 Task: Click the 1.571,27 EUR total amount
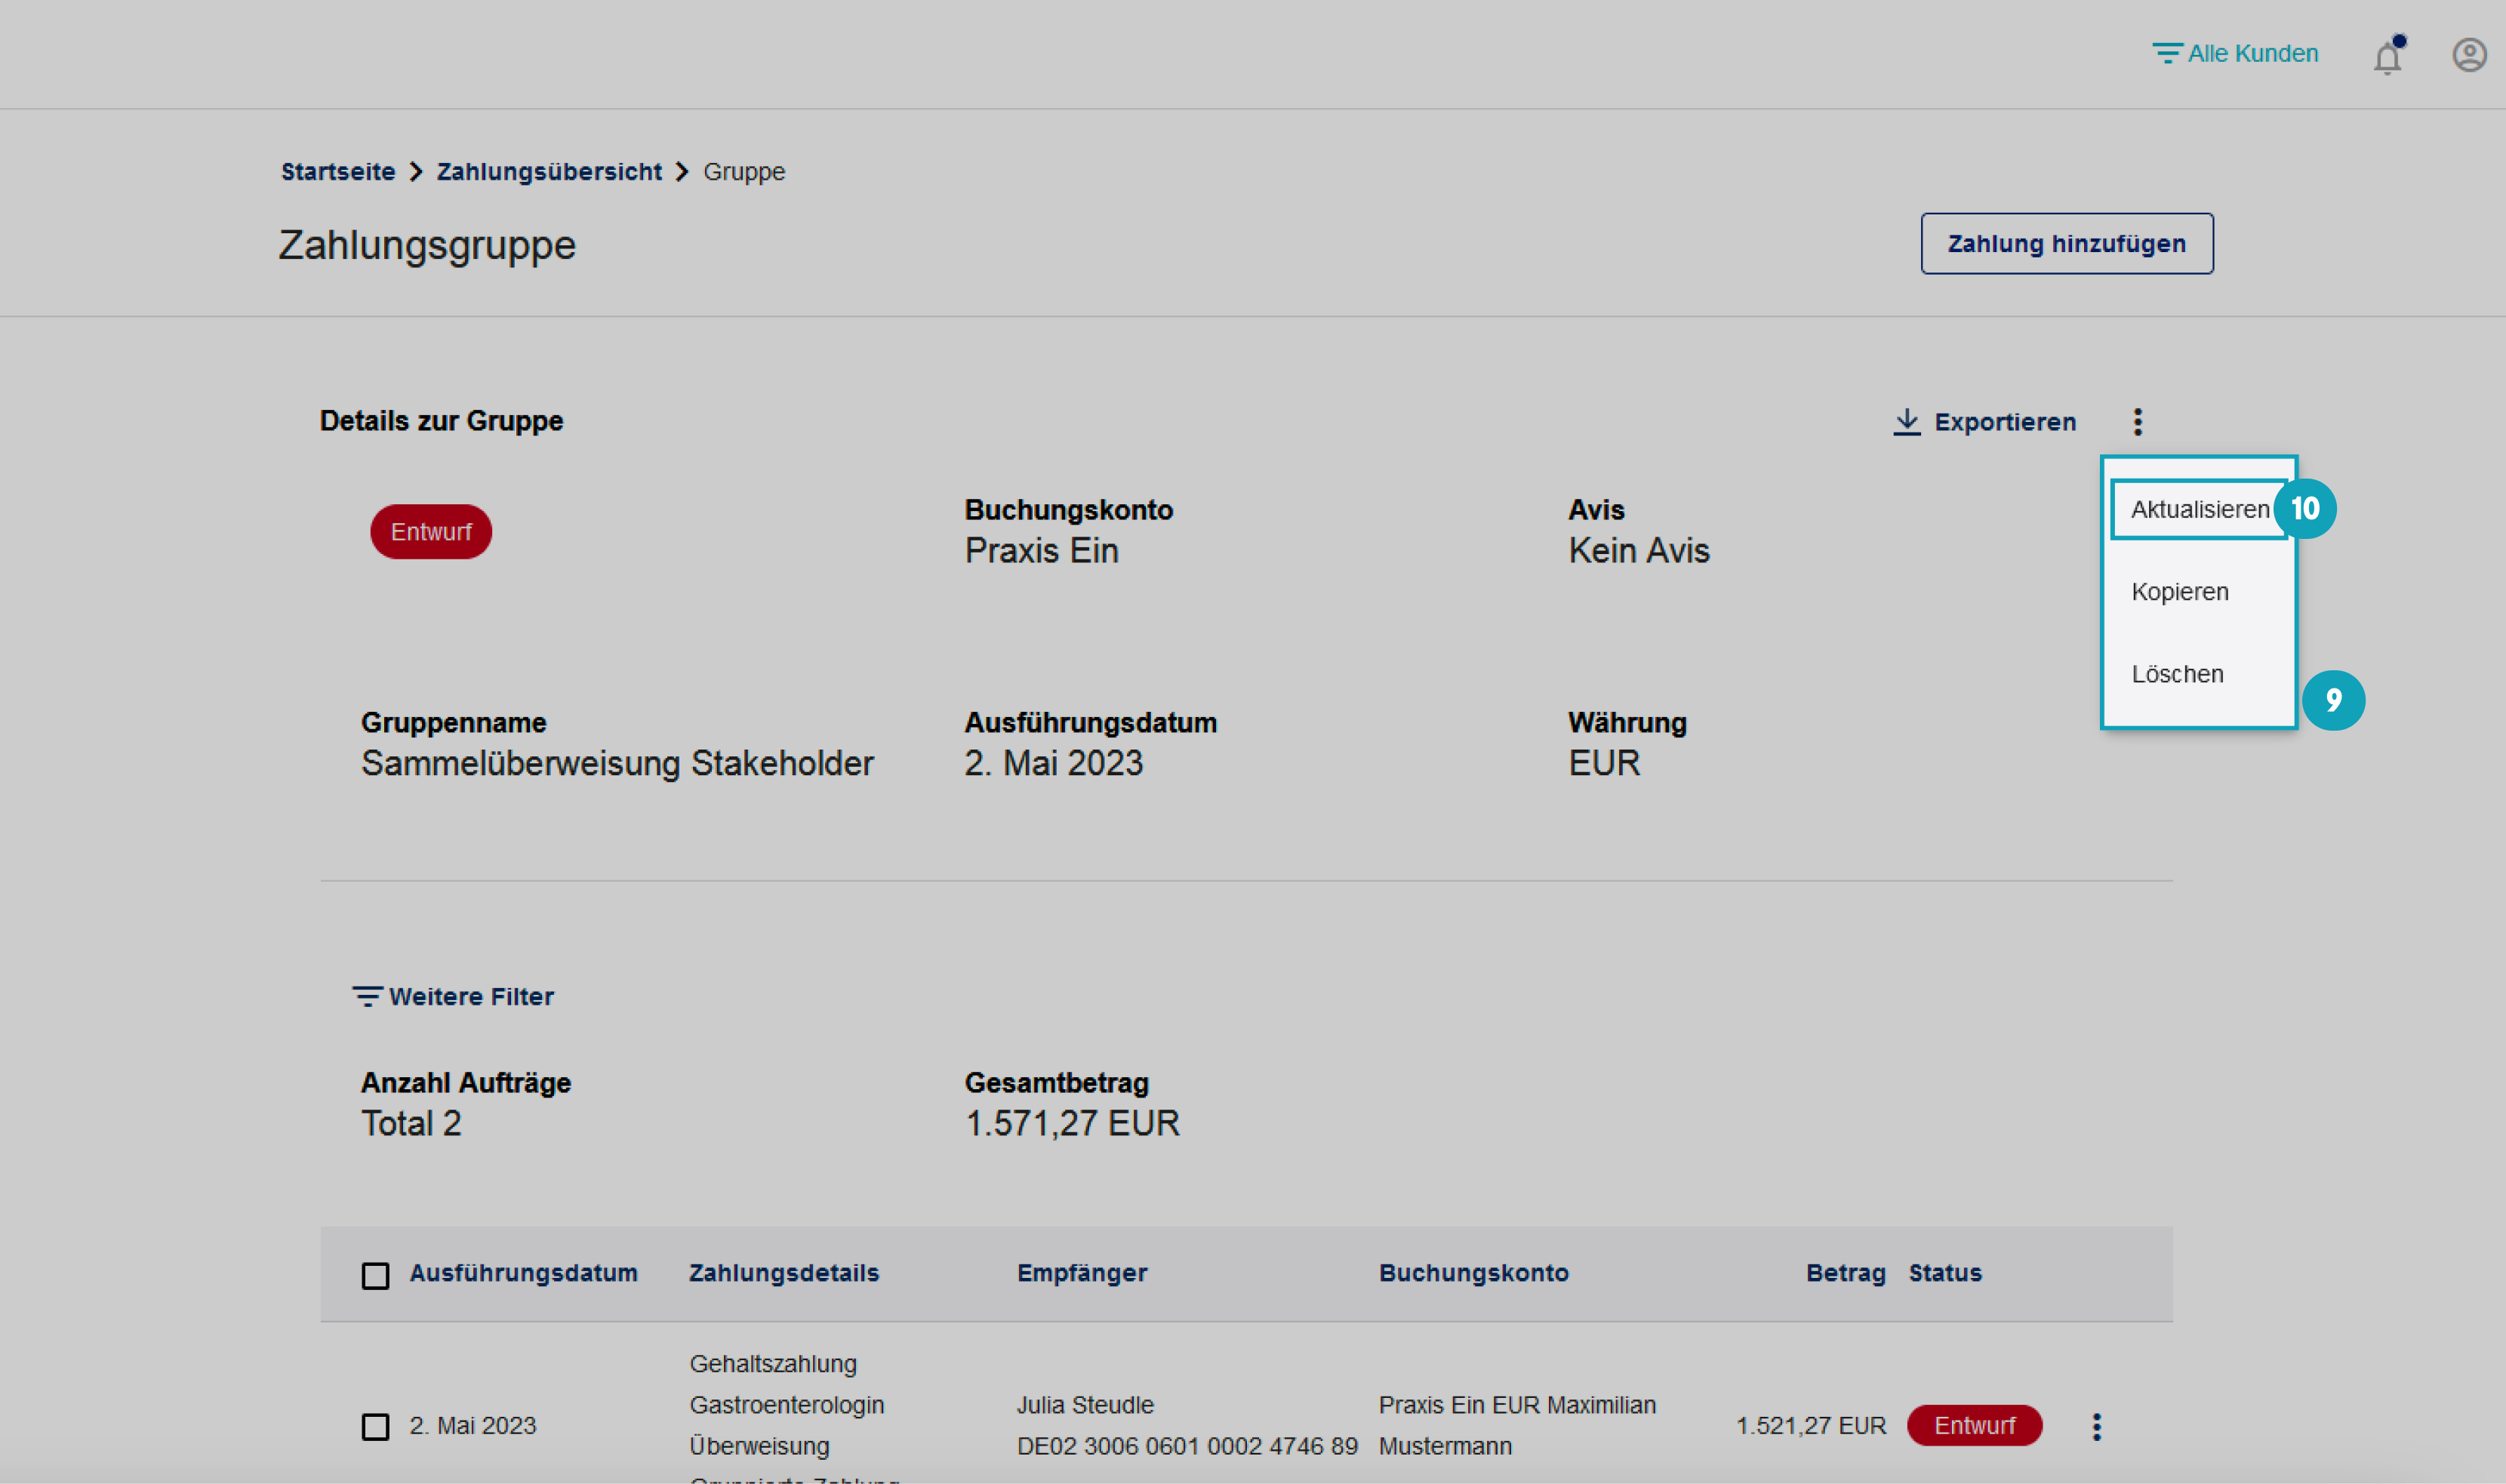(1072, 1124)
